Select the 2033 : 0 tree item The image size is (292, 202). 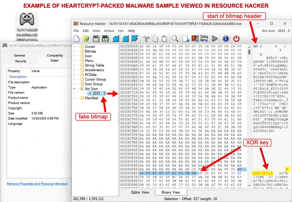(x=97, y=93)
